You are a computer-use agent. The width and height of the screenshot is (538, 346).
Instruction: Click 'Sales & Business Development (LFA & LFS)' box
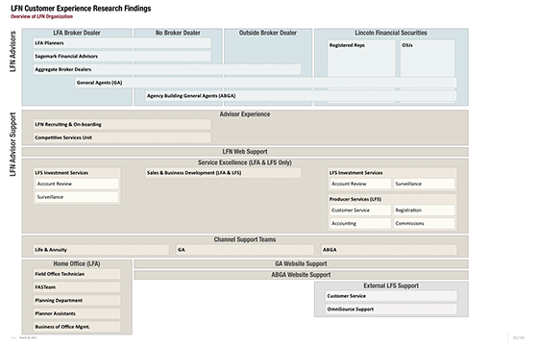point(223,173)
